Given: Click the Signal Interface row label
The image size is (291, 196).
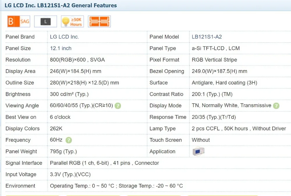Looking at the screenshot, I should tap(24, 163).
